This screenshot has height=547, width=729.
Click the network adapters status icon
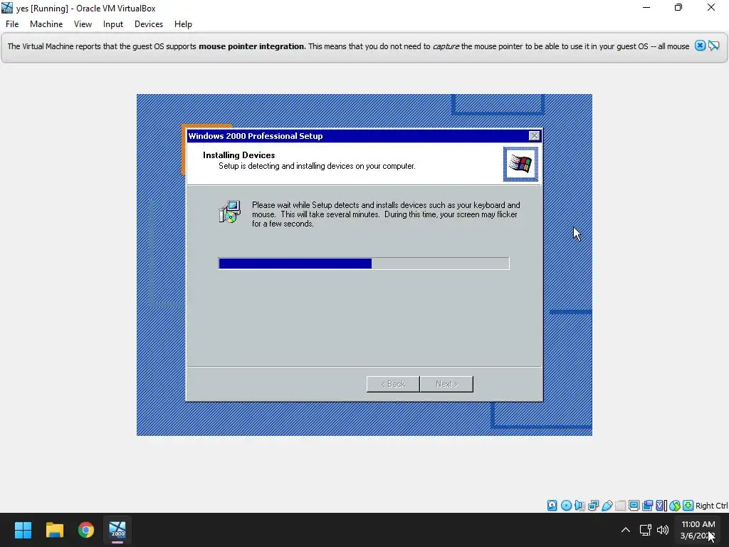pyautogui.click(x=593, y=506)
